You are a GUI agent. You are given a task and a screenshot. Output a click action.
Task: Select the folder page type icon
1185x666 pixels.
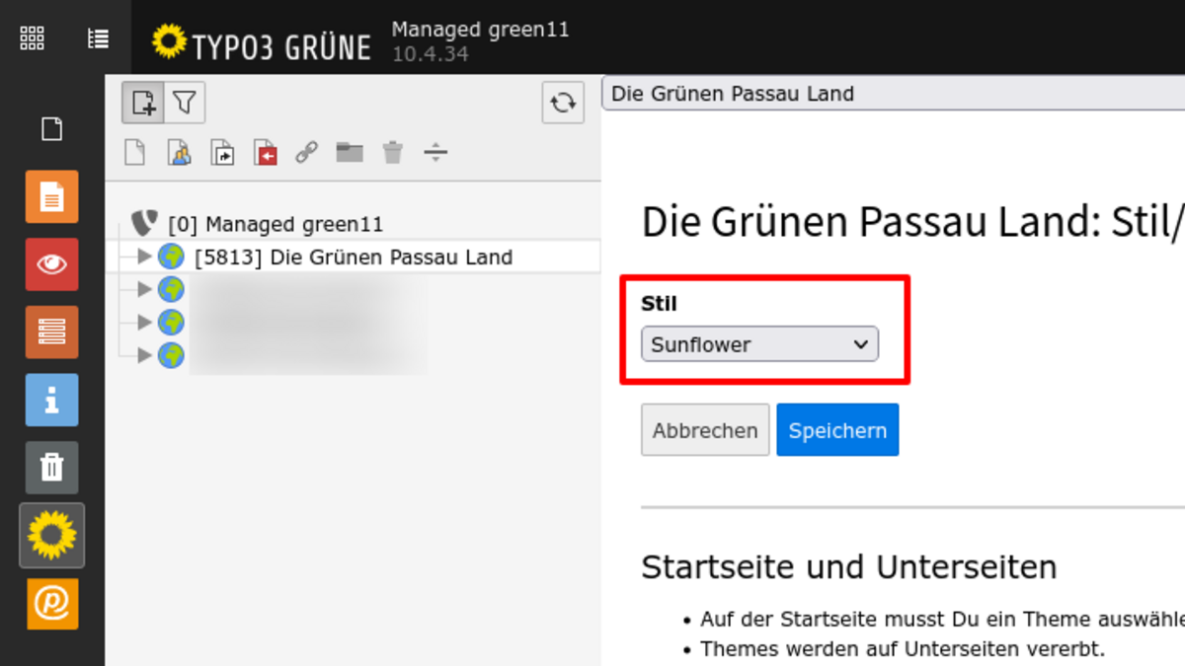[x=350, y=152]
